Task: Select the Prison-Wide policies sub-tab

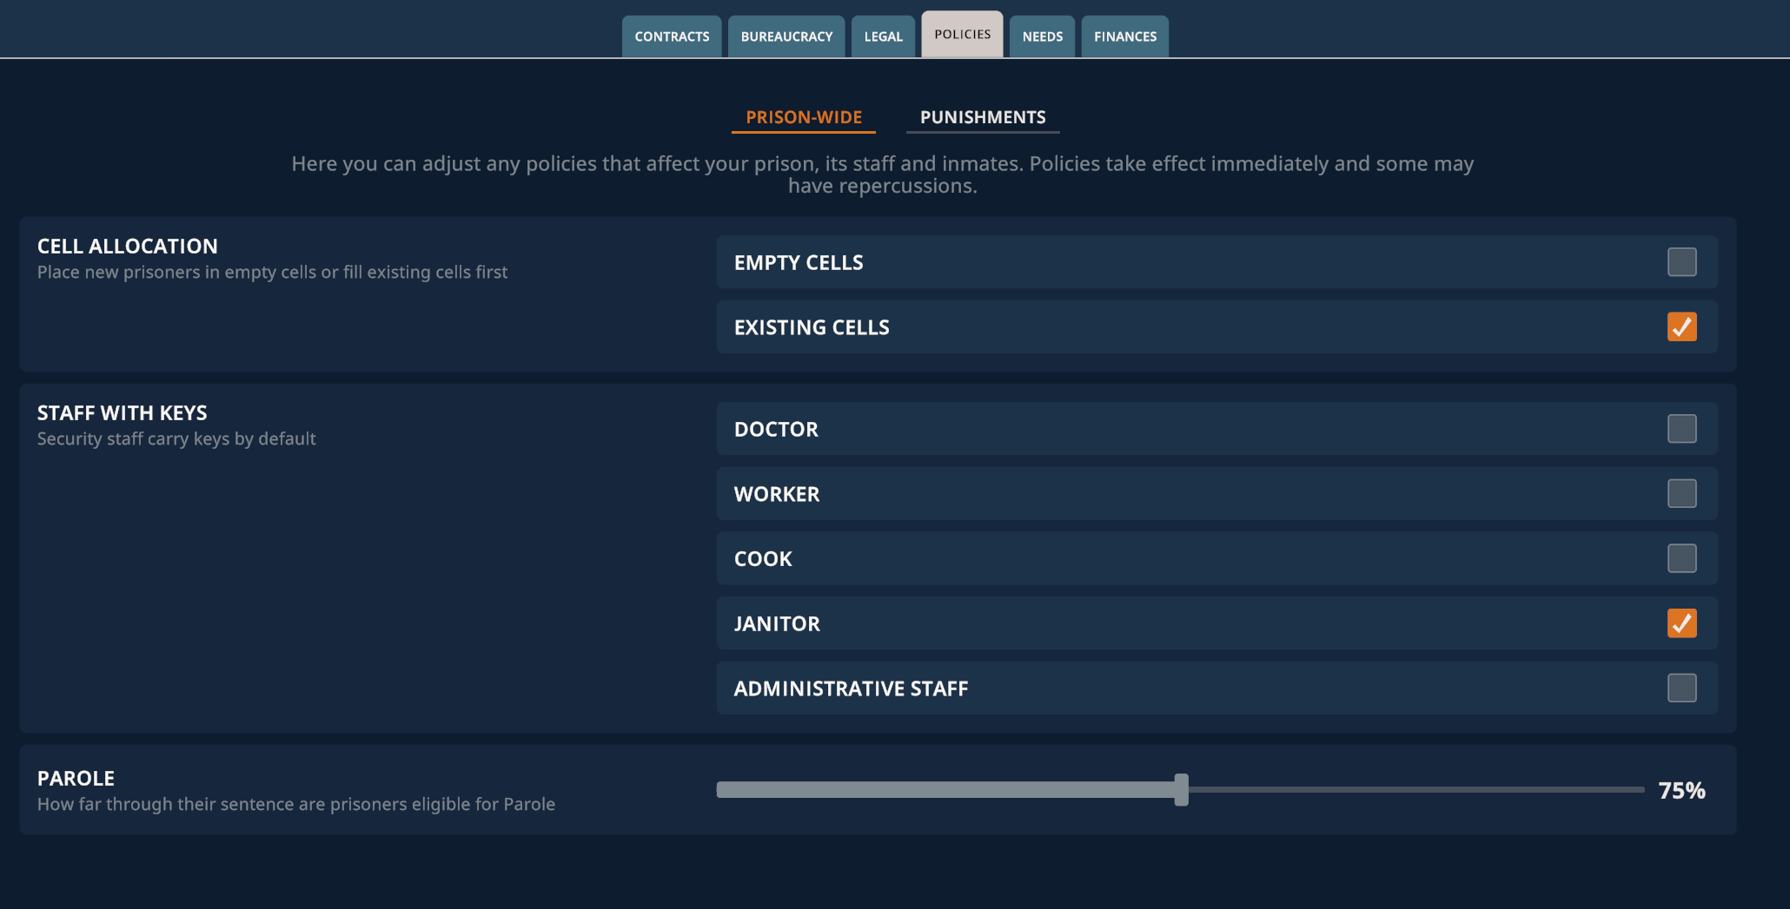Action: click(804, 117)
